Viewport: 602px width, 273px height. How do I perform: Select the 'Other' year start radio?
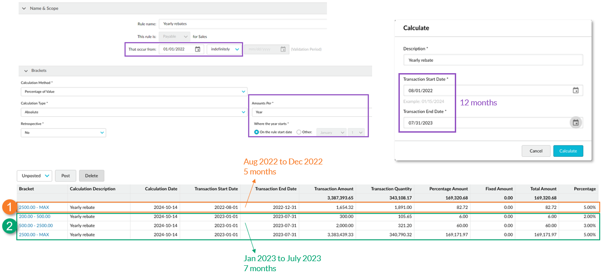299,132
